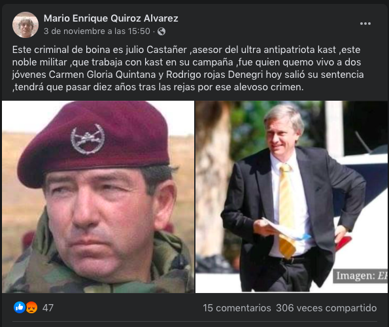The width and height of the screenshot is (389, 327).
Task: Open the 306 veces compartido list
Action: pos(326,308)
